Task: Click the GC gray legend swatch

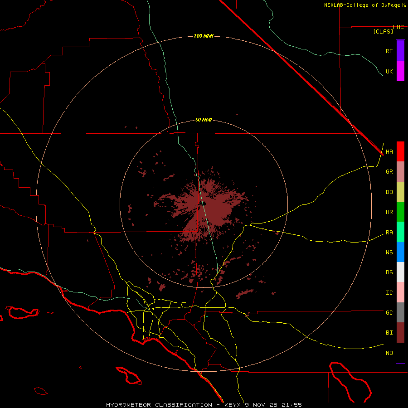Action: pyautogui.click(x=400, y=312)
